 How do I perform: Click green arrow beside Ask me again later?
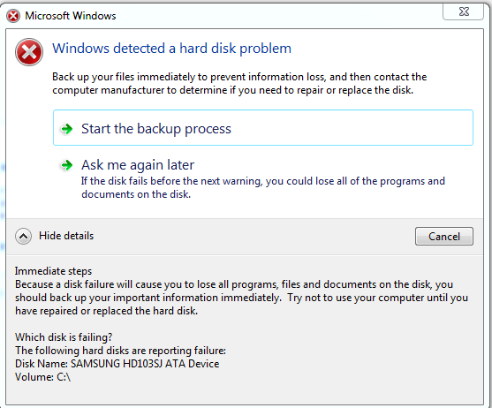[x=67, y=165]
